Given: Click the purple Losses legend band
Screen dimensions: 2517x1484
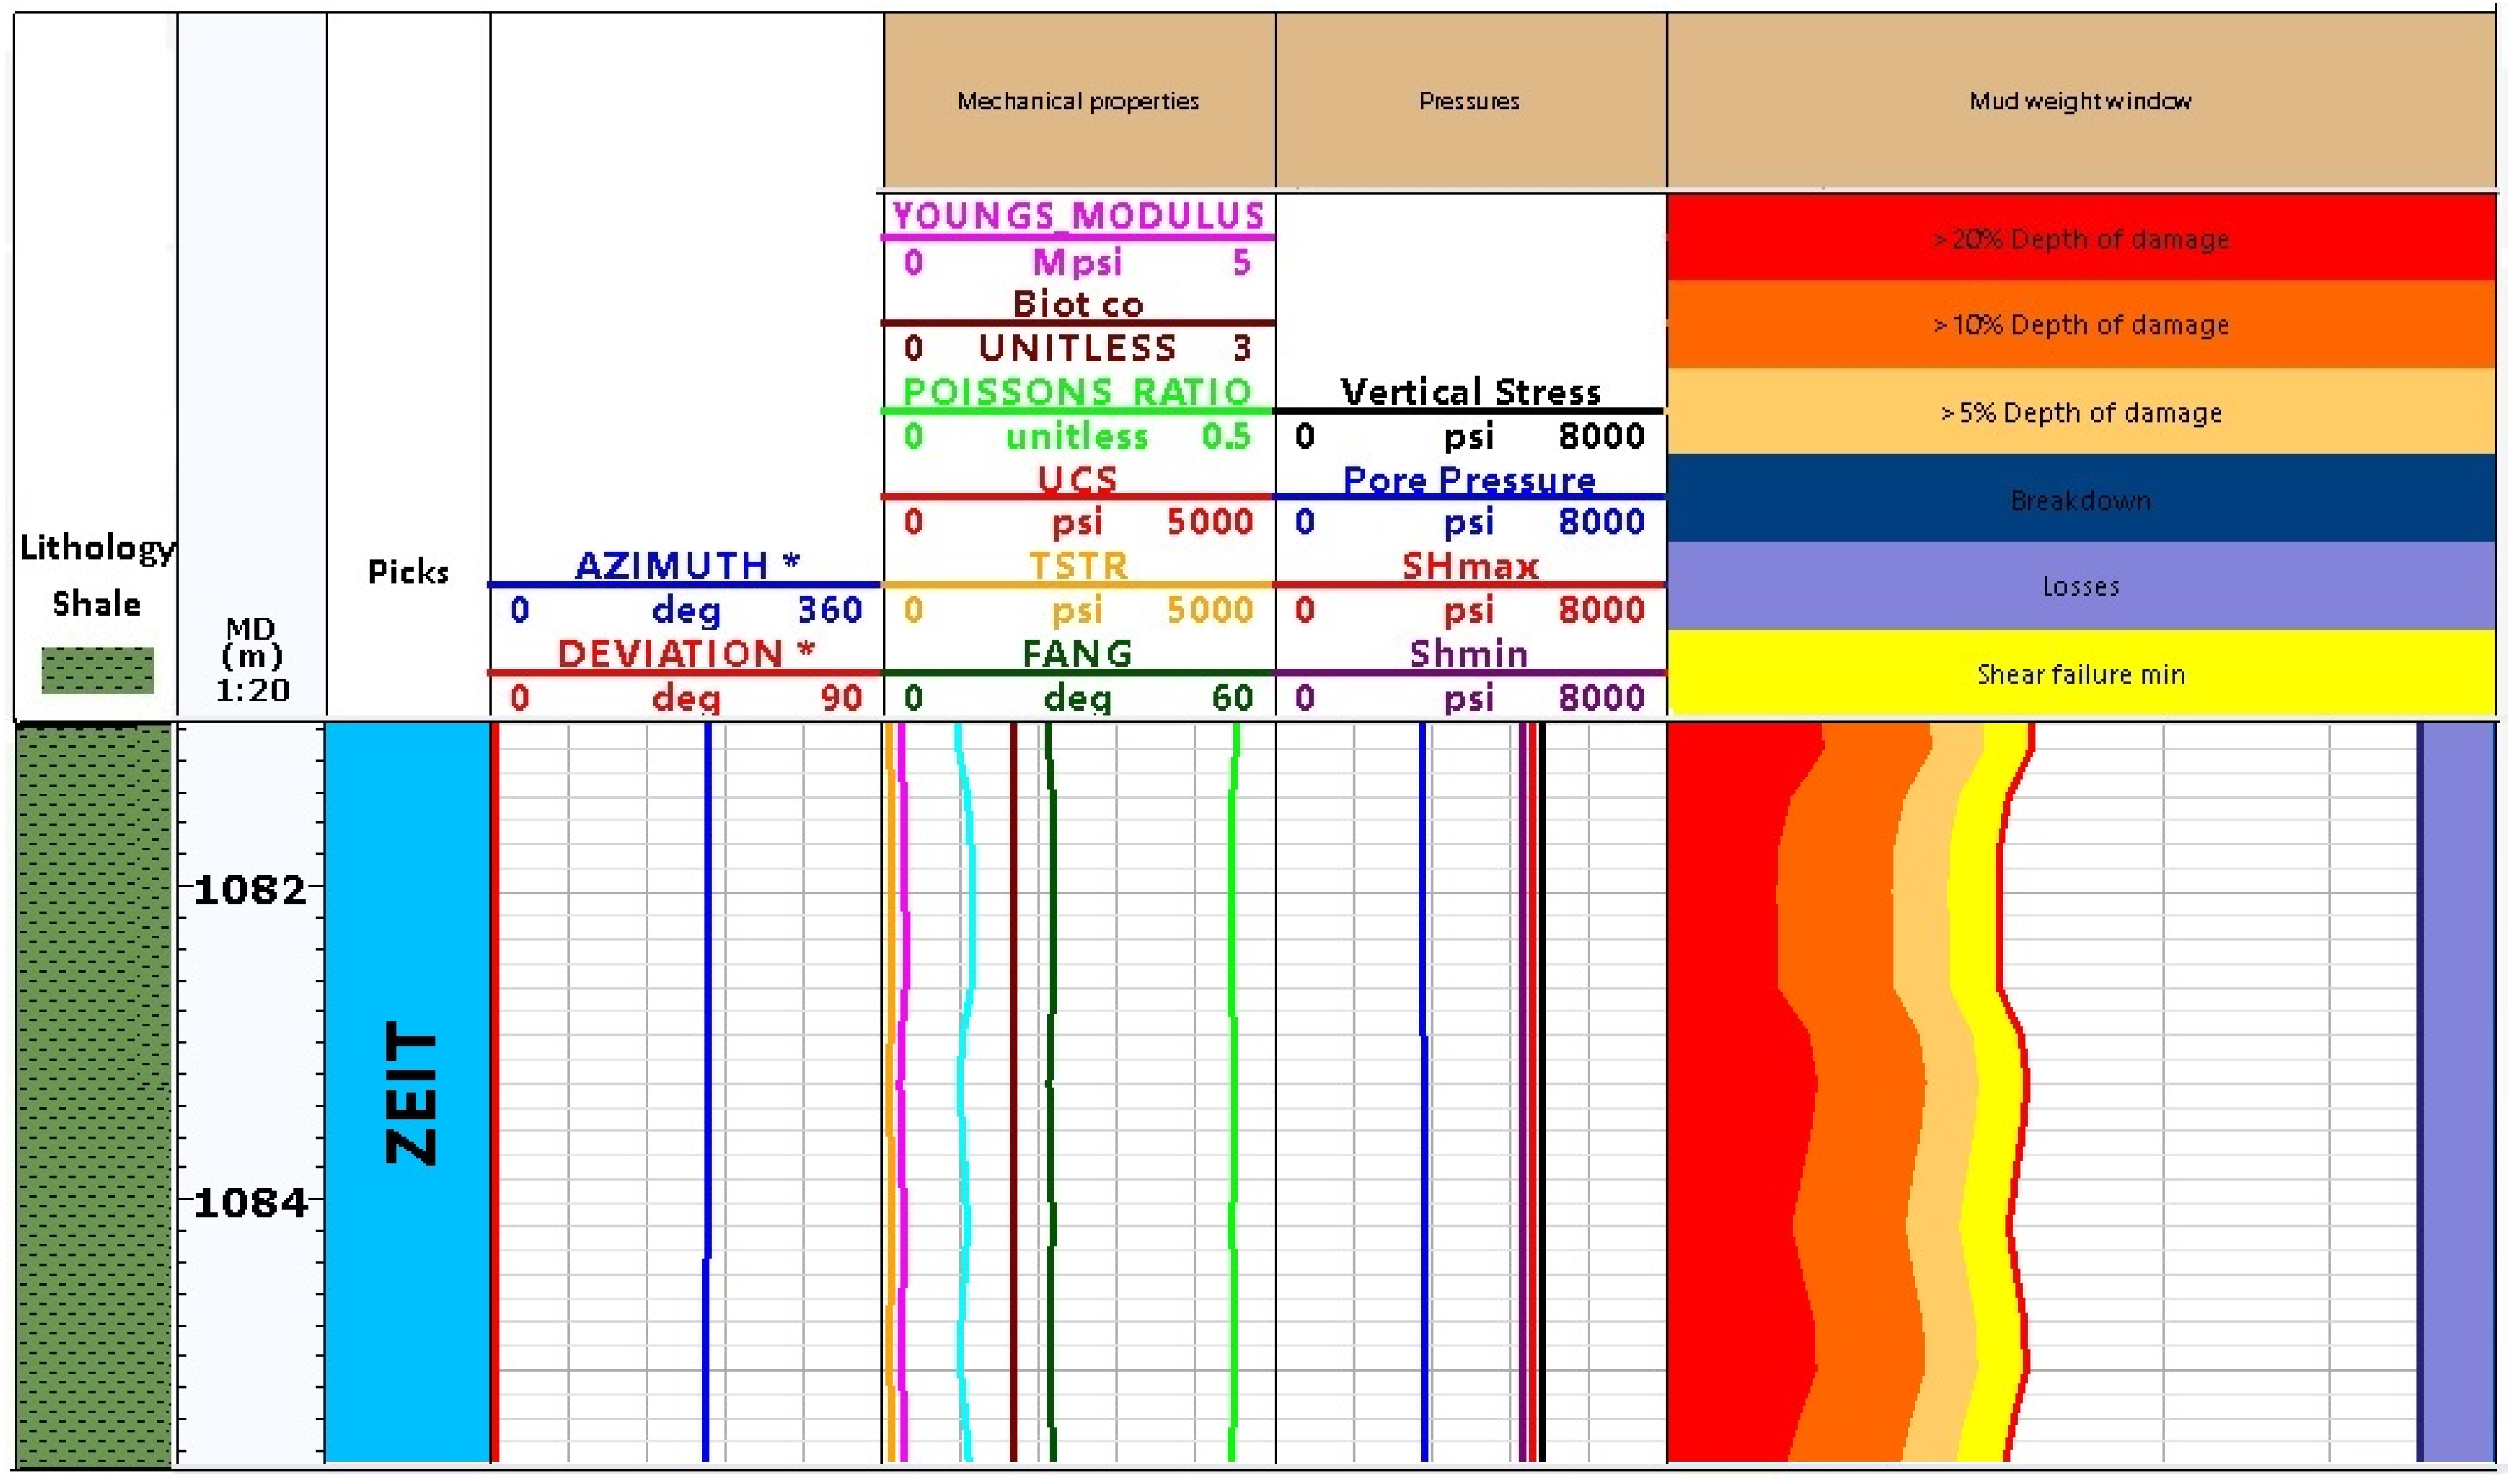Looking at the screenshot, I should (x=2080, y=586).
